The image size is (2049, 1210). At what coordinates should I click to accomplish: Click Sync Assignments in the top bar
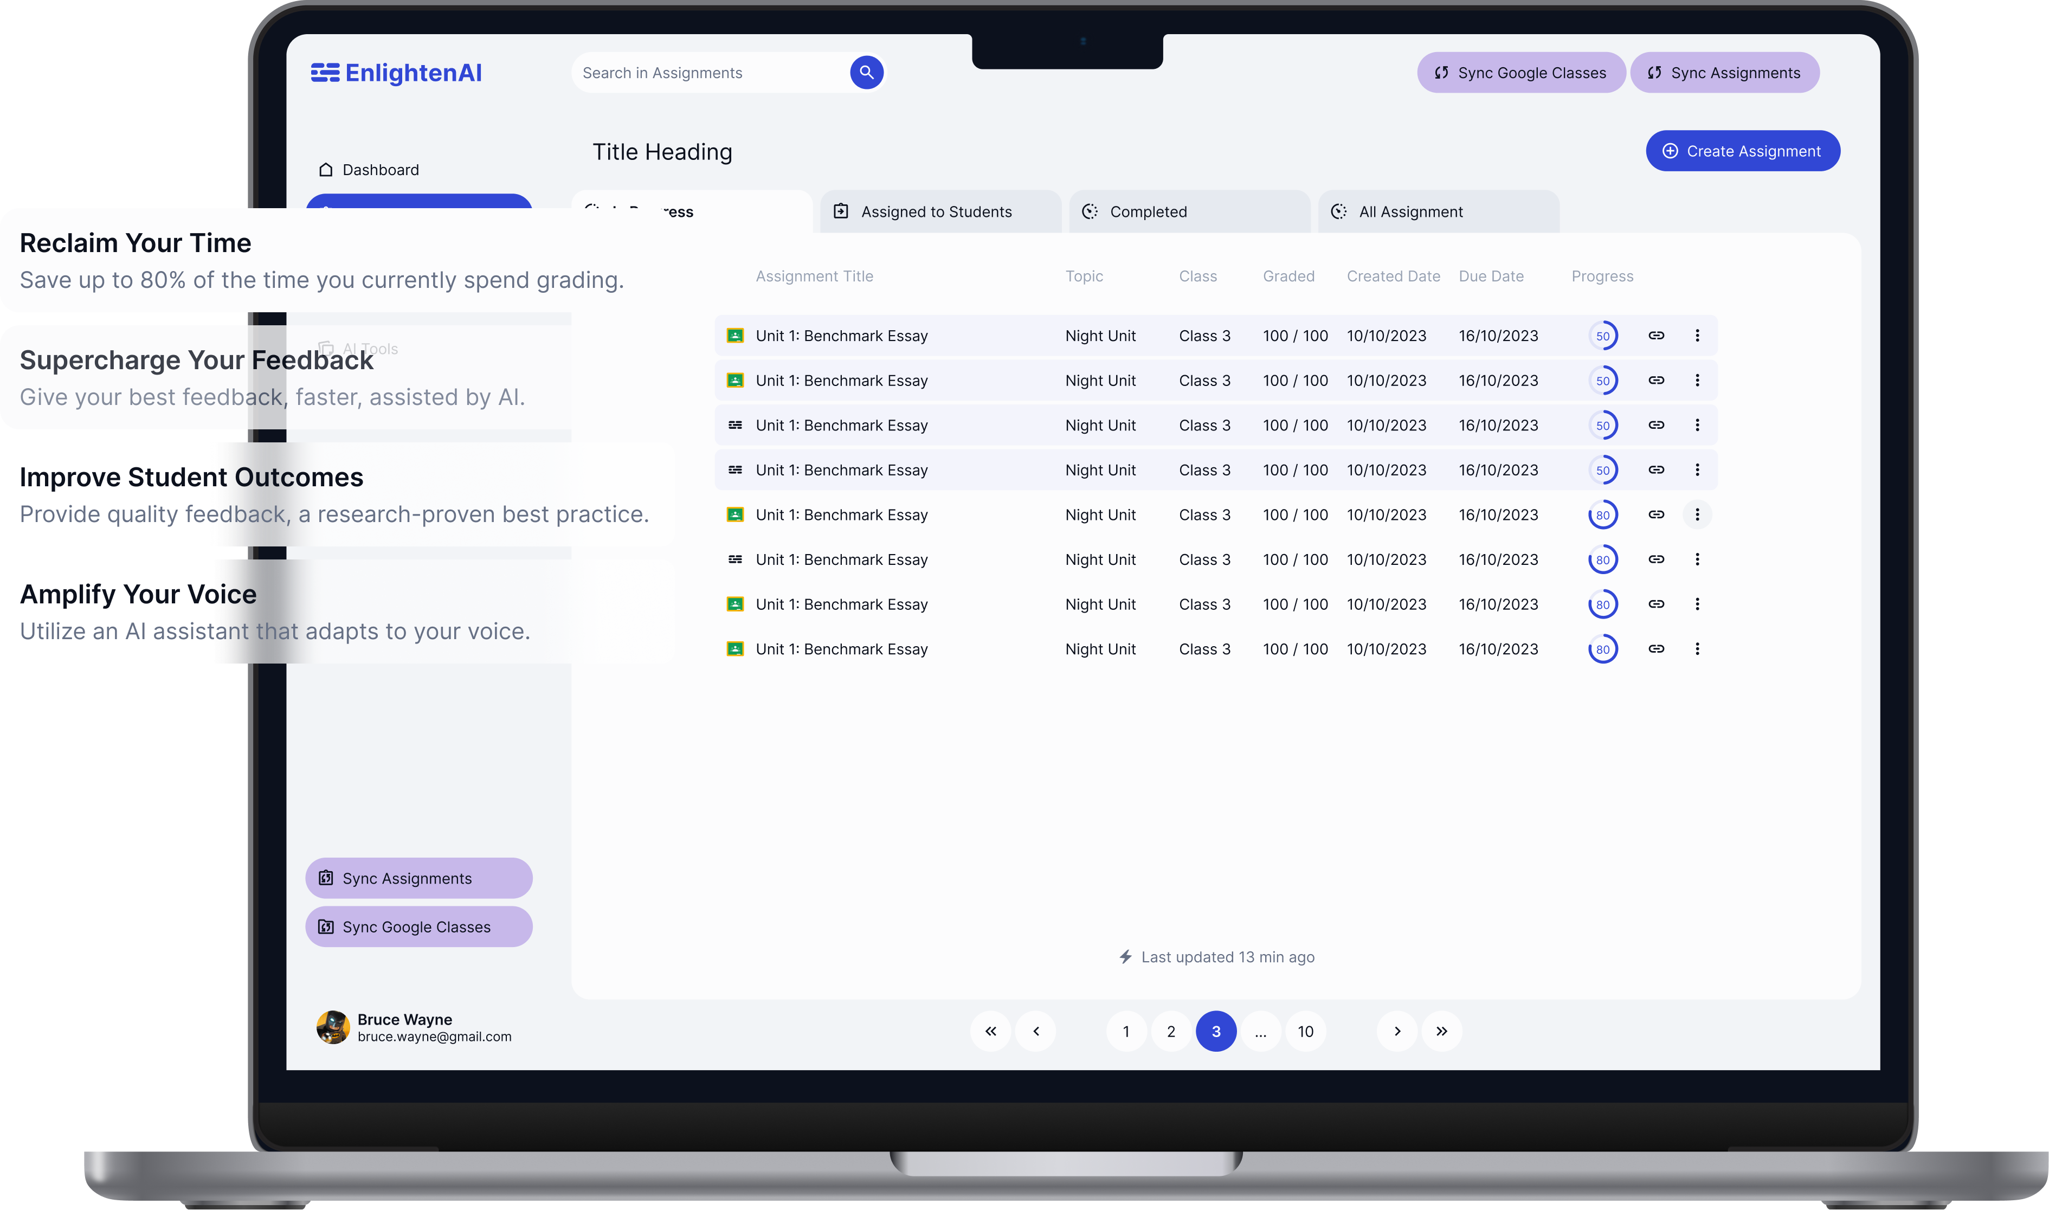[x=1725, y=73]
